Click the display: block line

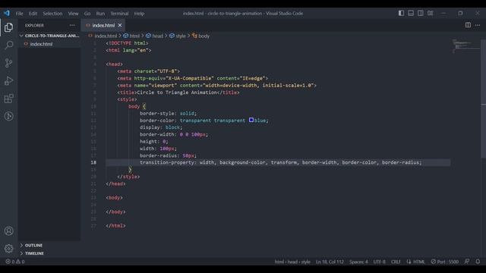[x=161, y=127]
